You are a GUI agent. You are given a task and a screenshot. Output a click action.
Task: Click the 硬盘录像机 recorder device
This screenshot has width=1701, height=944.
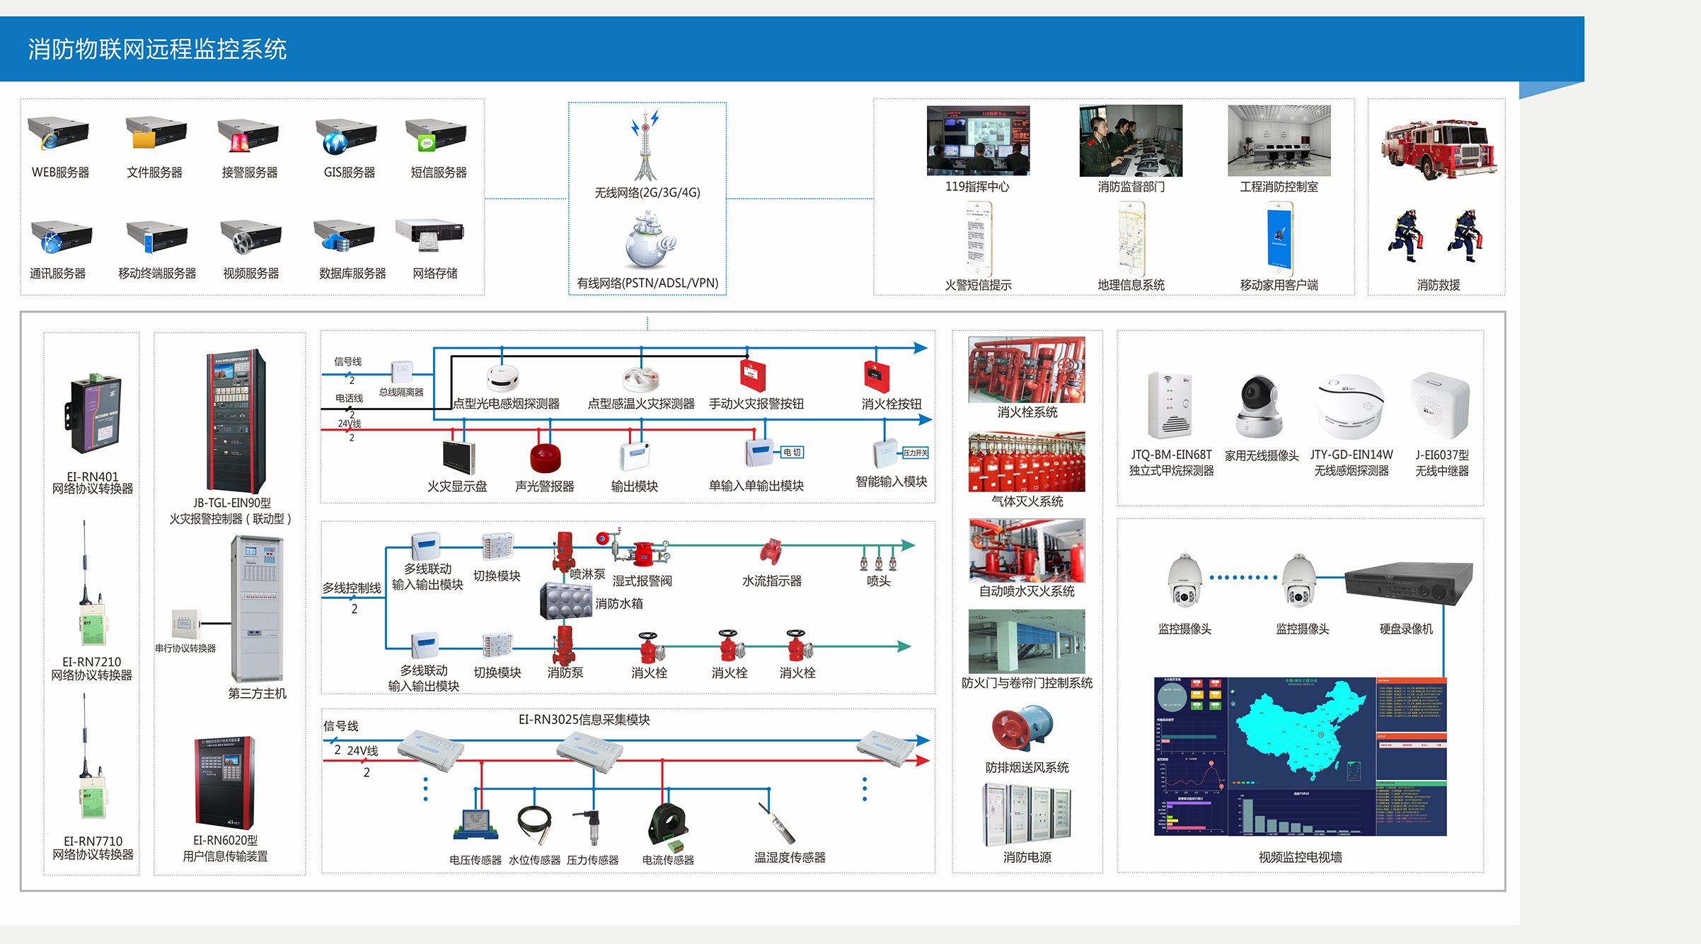(1409, 583)
